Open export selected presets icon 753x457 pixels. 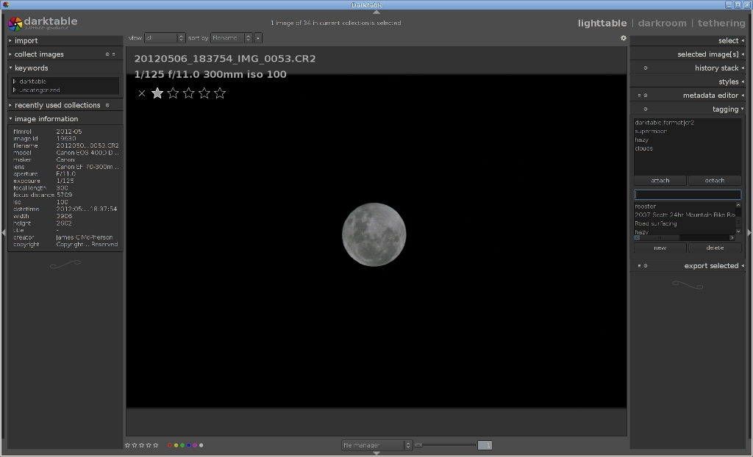[639, 266]
